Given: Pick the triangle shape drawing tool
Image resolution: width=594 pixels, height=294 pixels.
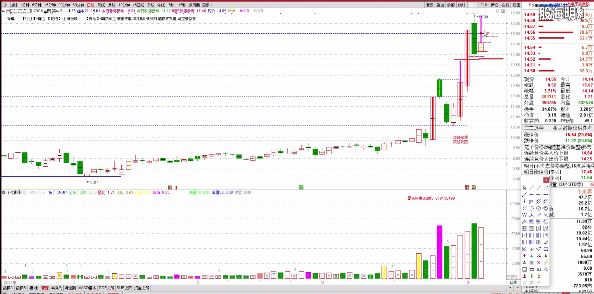Looking at the screenshot, I should point(538,249).
